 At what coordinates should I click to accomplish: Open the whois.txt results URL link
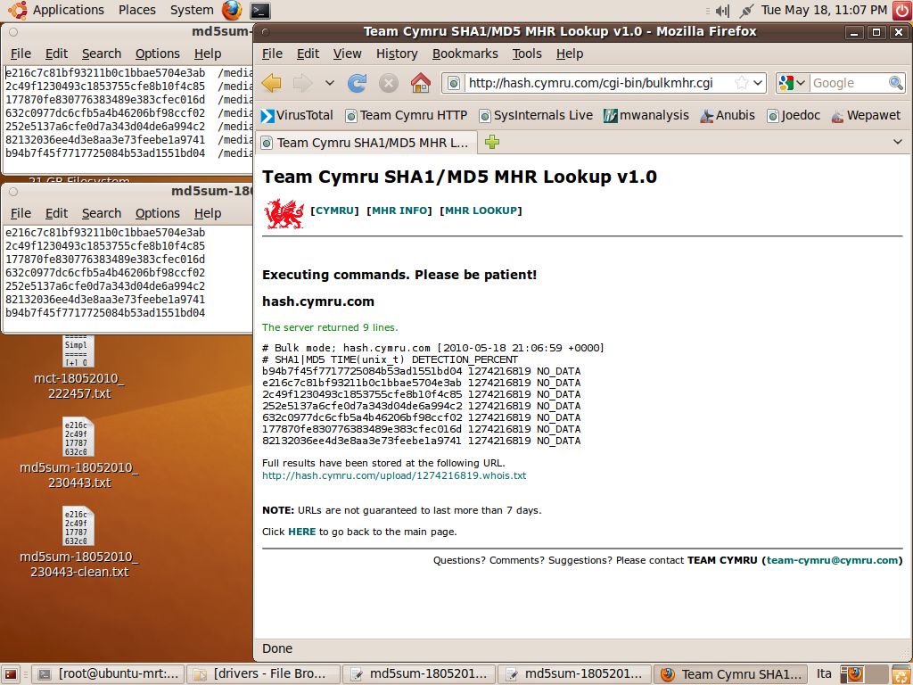394,475
